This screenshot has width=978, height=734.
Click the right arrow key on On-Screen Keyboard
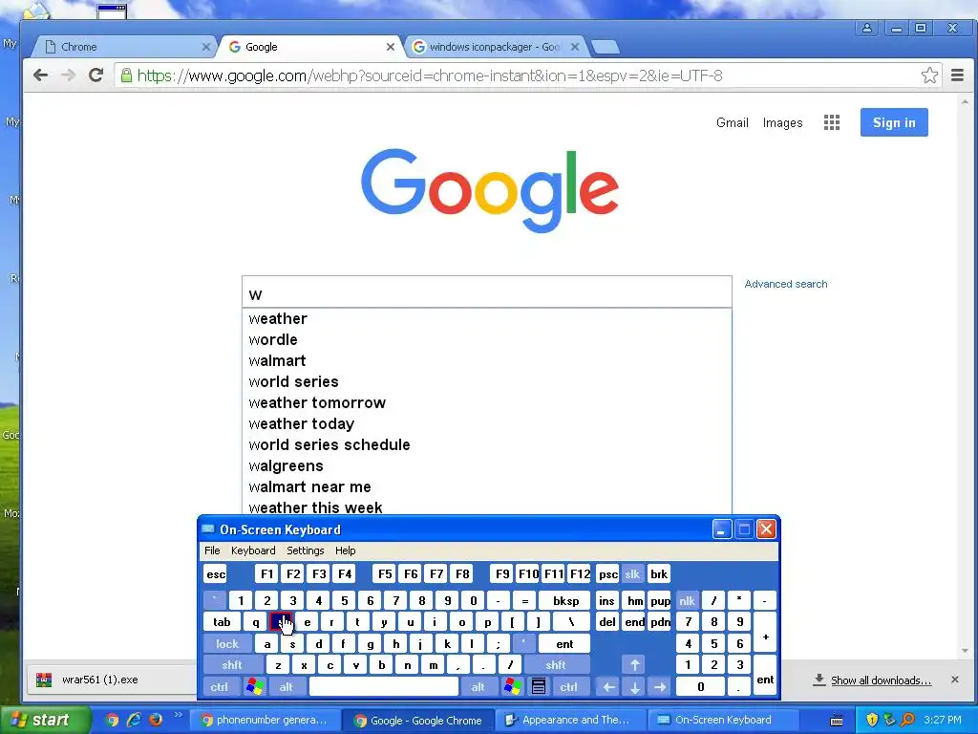pyautogui.click(x=660, y=686)
